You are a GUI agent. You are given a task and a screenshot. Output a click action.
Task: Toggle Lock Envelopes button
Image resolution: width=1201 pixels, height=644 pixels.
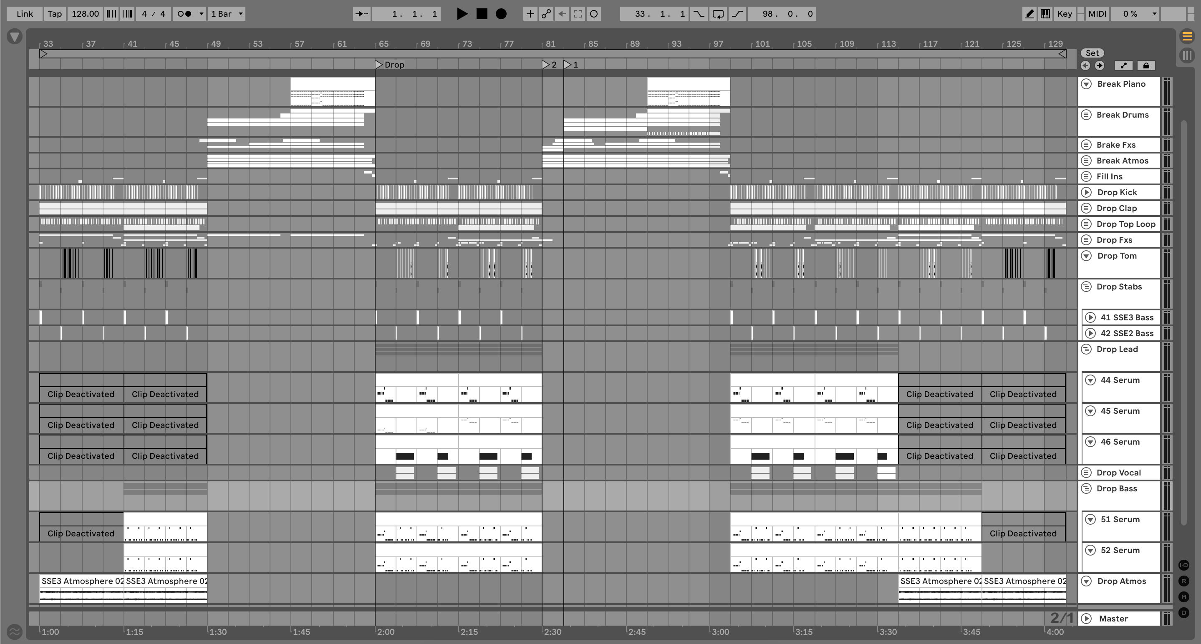tap(1146, 65)
